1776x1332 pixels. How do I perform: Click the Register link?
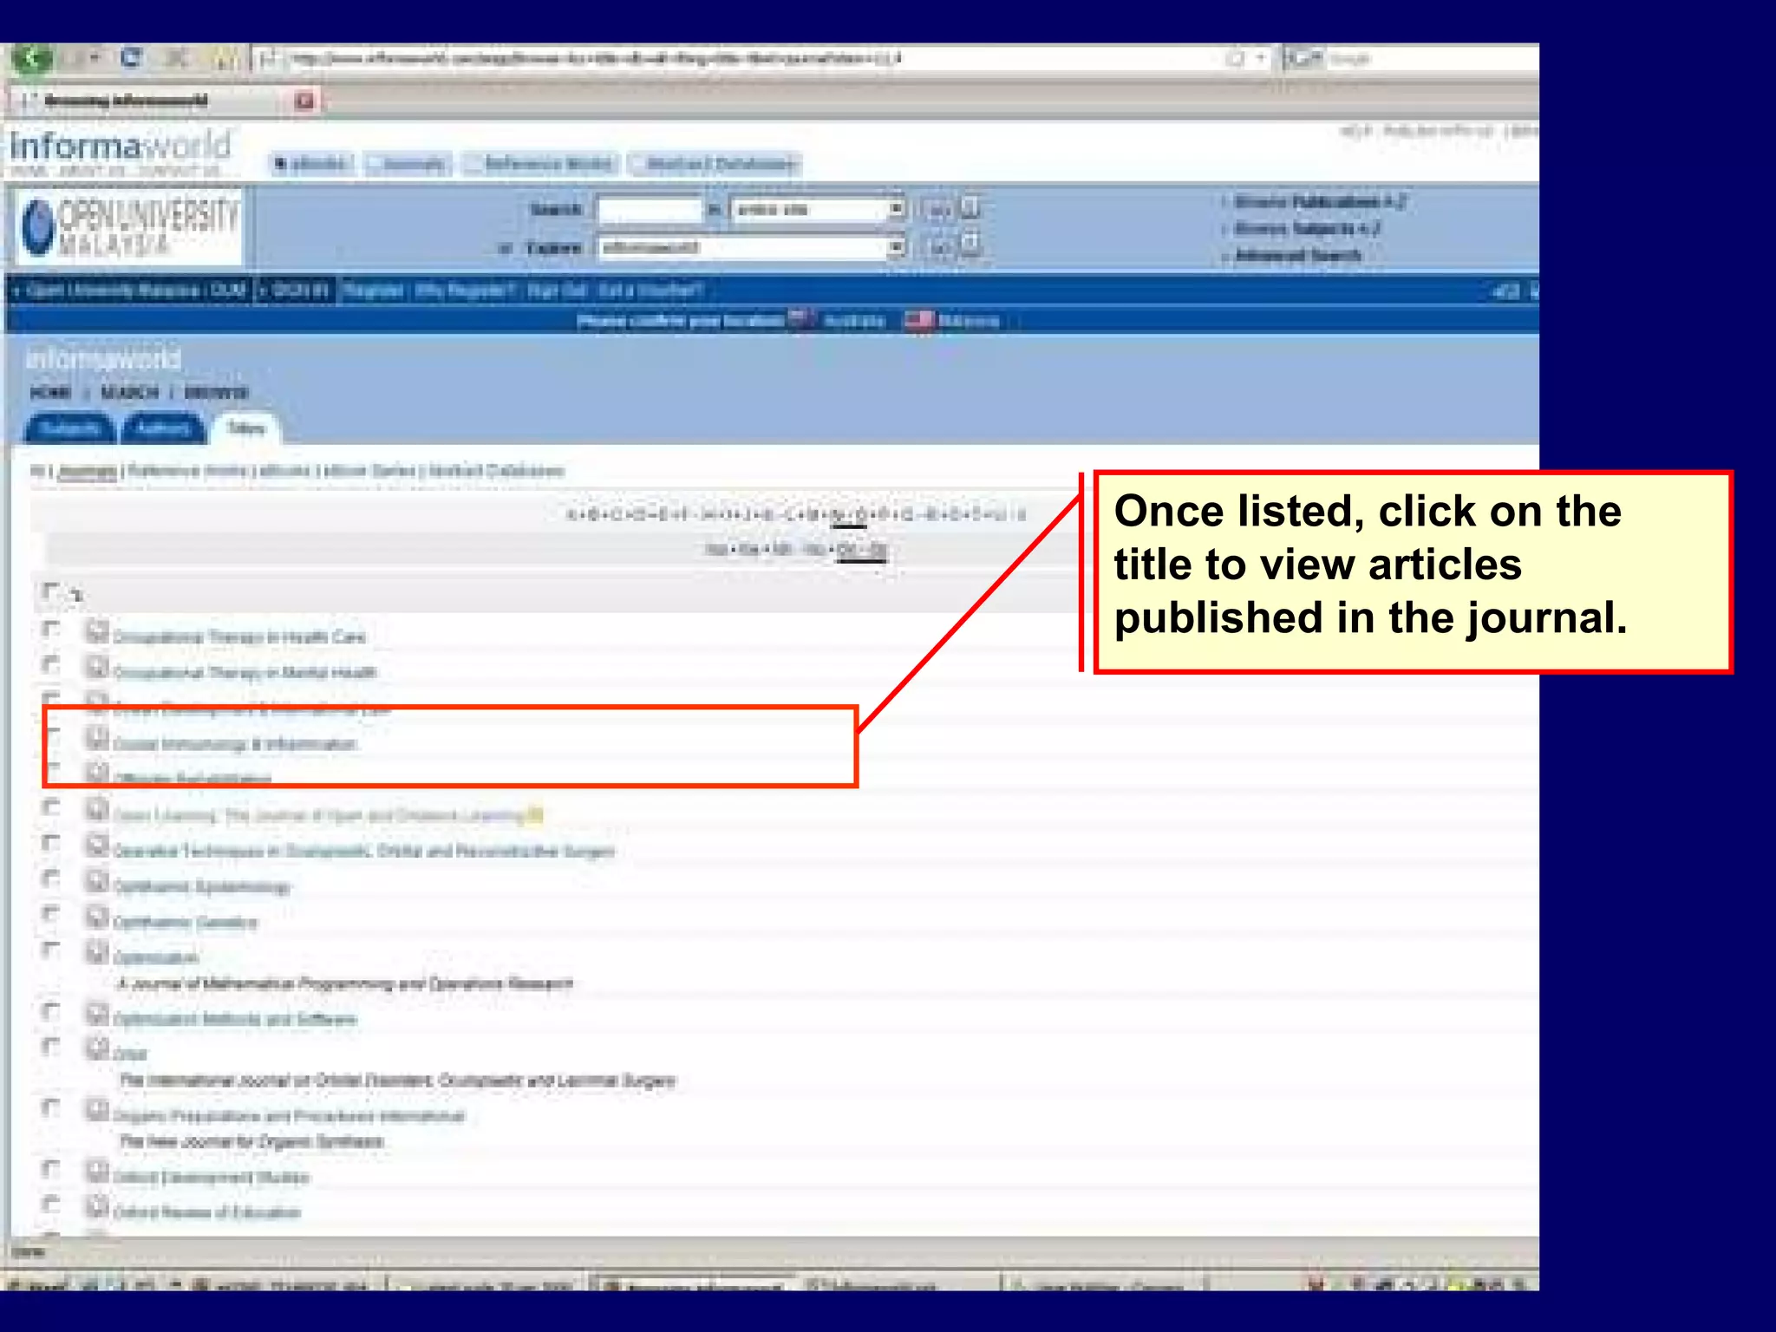(x=373, y=291)
